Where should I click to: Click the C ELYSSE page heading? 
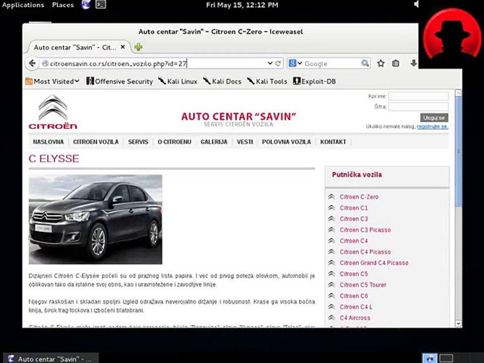(54, 159)
